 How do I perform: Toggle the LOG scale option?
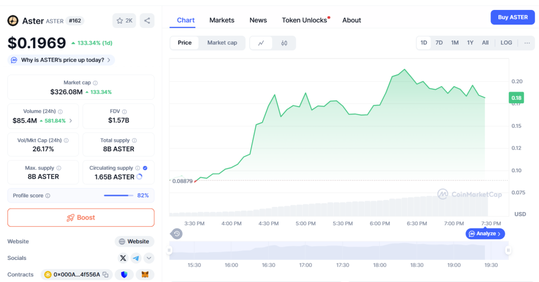(506, 43)
